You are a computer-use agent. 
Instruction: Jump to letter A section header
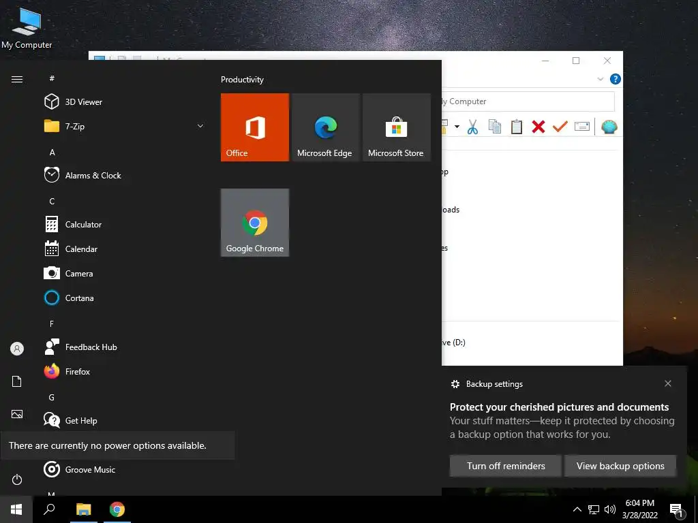point(52,153)
